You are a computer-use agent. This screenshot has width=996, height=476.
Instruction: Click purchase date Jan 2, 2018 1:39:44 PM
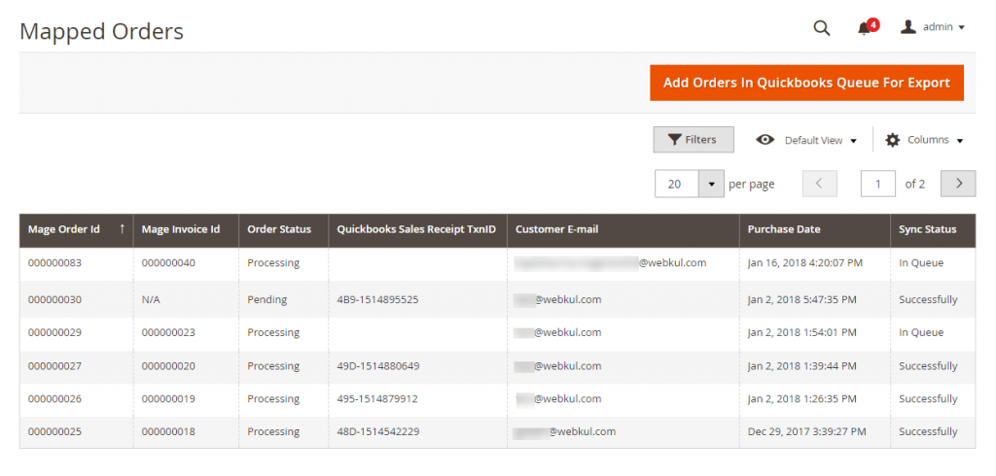point(802,366)
